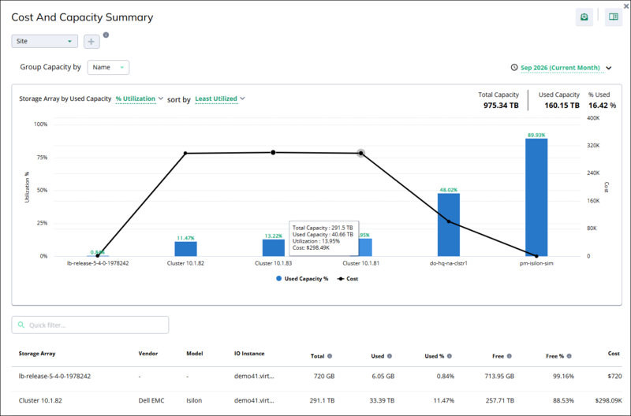Image resolution: width=631 pixels, height=416 pixels.
Task: Click the 713.95 GB free cell
Action: pyautogui.click(x=499, y=376)
